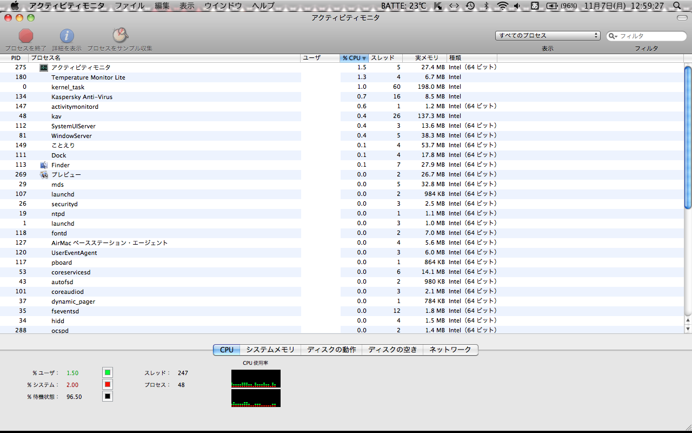The width and height of the screenshot is (692, 433).
Task: Click the Wi-Fi status icon
Action: click(x=503, y=6)
